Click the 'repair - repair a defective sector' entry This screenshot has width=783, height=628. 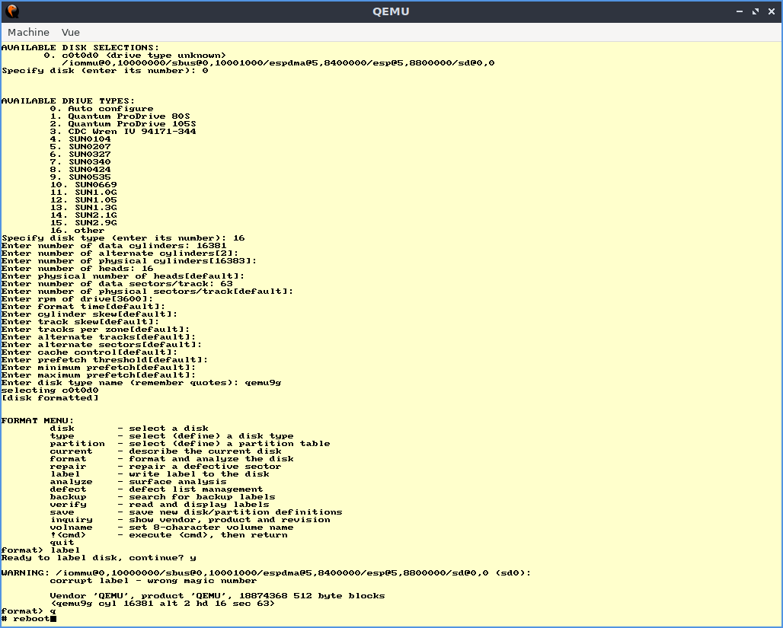click(x=166, y=467)
